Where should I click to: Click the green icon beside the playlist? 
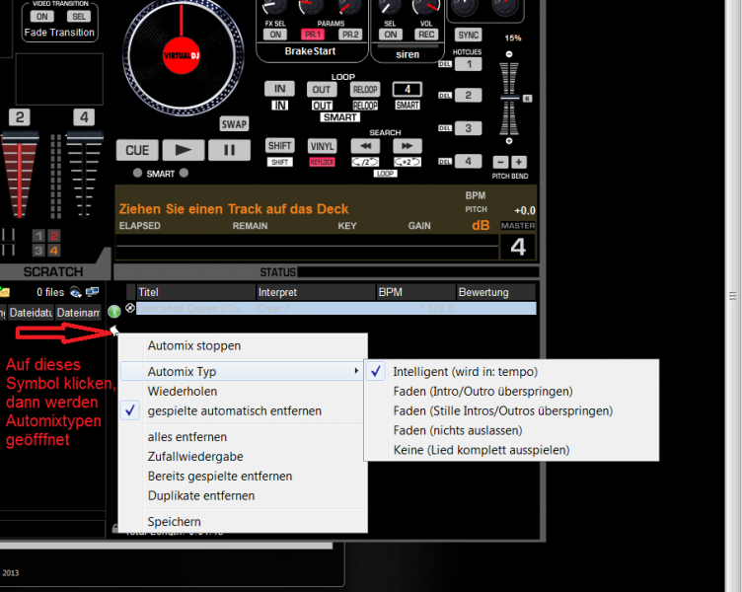coord(113,312)
